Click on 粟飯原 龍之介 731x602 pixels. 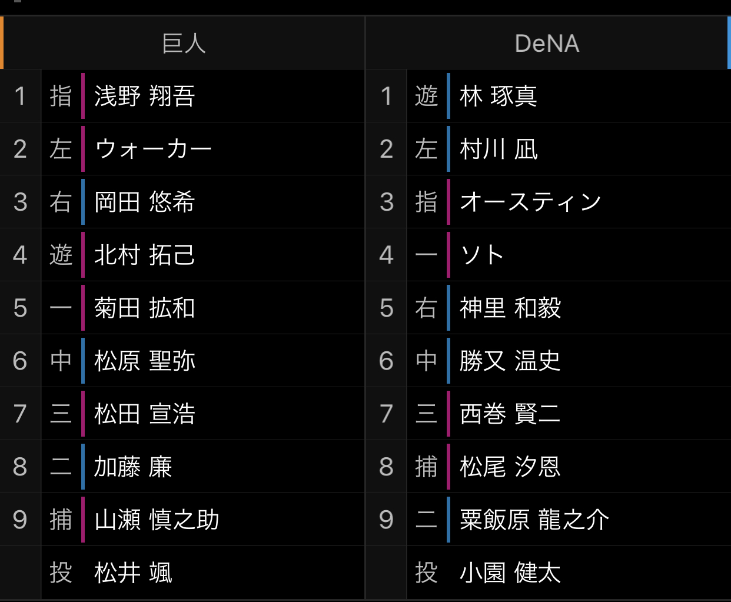tap(534, 520)
